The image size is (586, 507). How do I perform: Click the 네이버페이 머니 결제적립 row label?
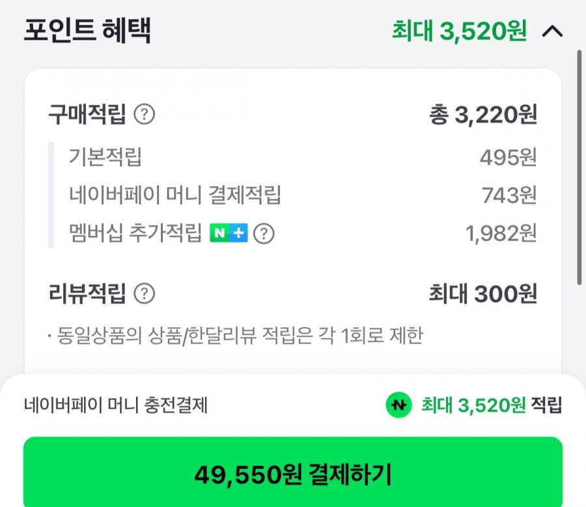(x=174, y=195)
